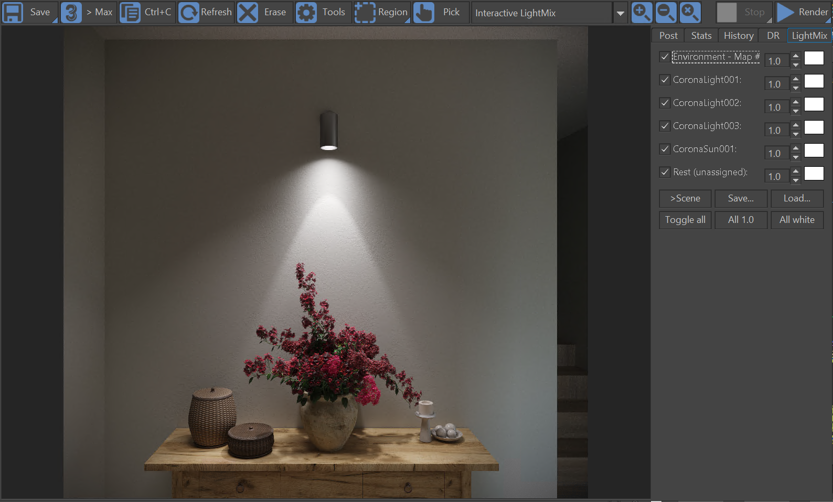Increase Environment intensity with up arrow
This screenshot has height=502, width=833.
click(796, 56)
